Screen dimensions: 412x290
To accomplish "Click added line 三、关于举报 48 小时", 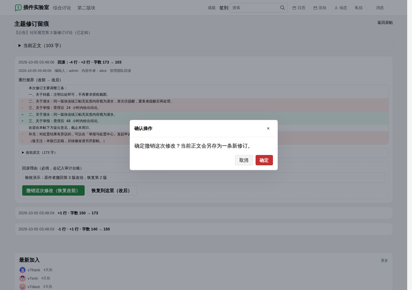I will point(203,121).
